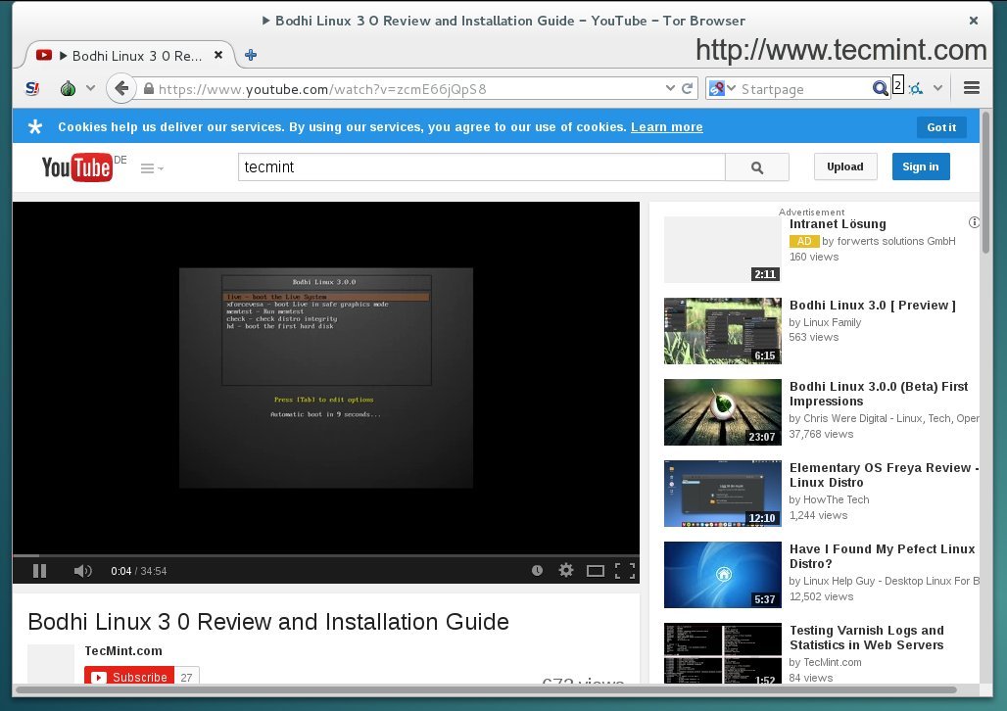Viewport: 1007px width, 711px height.
Task: Enter fullscreen mode on the video
Action: (624, 570)
